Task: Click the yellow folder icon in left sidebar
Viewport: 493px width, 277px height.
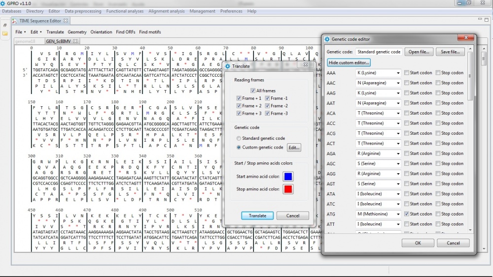Action: coord(5,33)
